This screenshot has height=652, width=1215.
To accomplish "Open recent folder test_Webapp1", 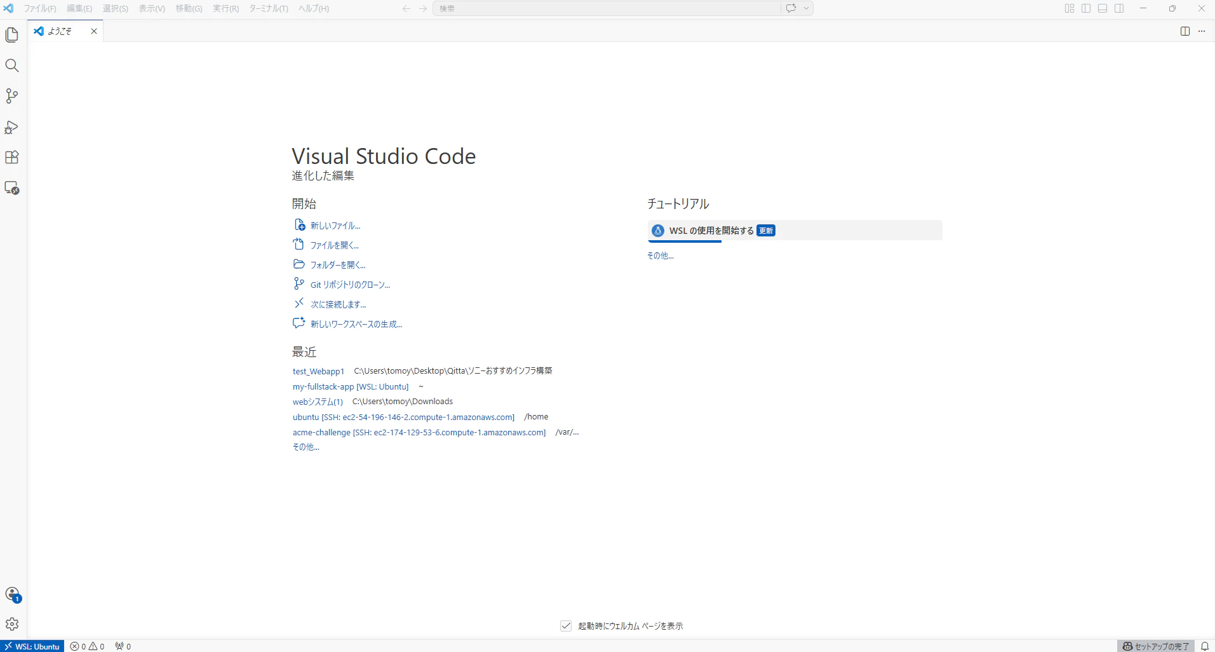I will point(318,371).
